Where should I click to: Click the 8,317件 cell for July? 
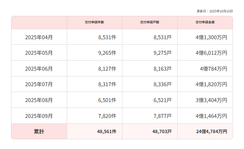click(x=107, y=84)
